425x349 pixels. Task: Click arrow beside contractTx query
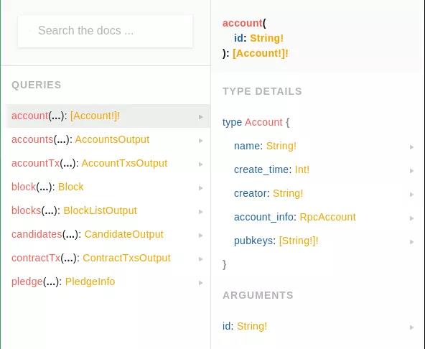click(x=201, y=259)
